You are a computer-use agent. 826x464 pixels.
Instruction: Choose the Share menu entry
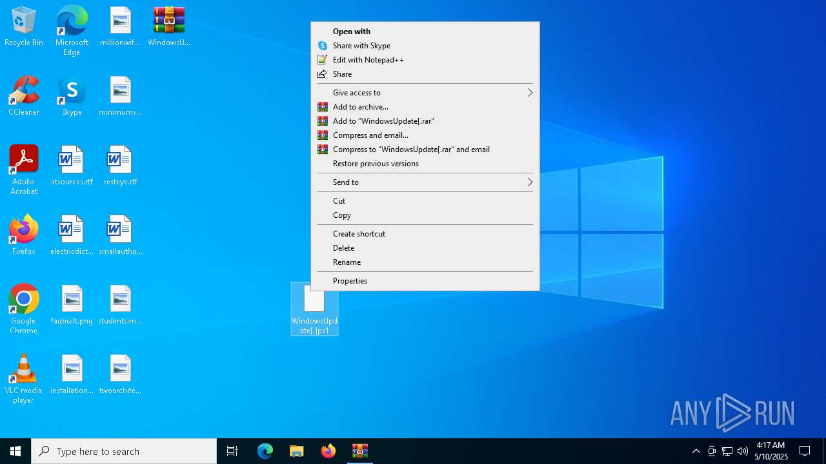tap(425, 74)
